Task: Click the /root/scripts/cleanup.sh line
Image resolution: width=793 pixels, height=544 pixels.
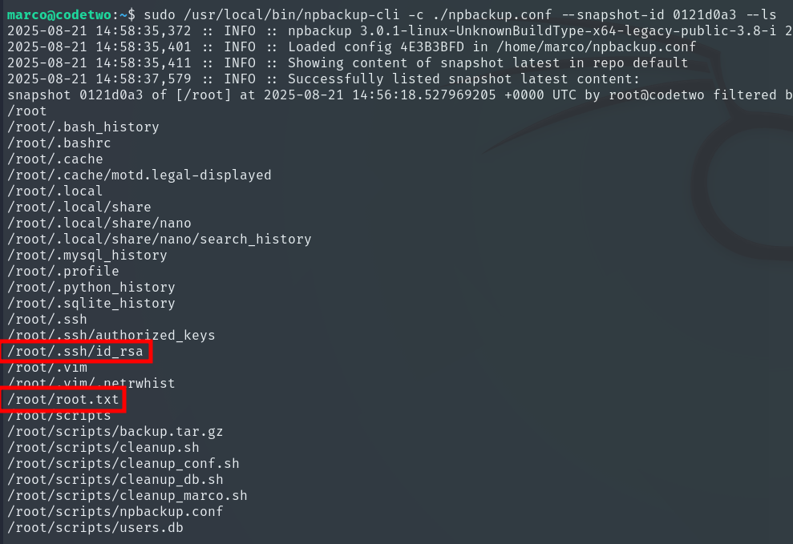Action: coord(103,447)
